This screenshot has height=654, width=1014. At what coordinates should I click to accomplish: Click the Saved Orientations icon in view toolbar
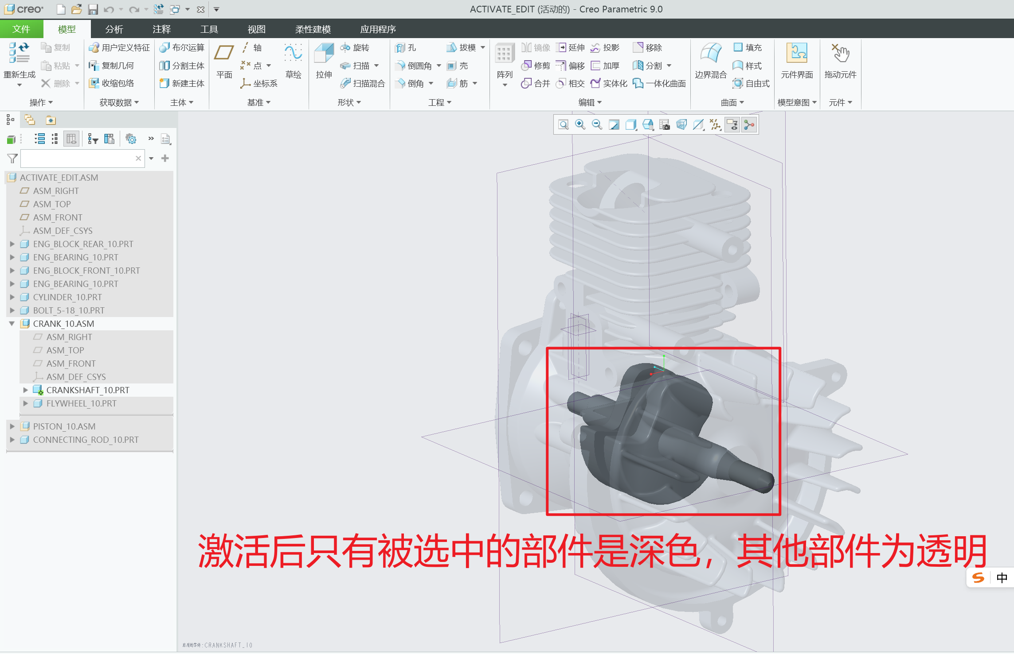coord(648,125)
